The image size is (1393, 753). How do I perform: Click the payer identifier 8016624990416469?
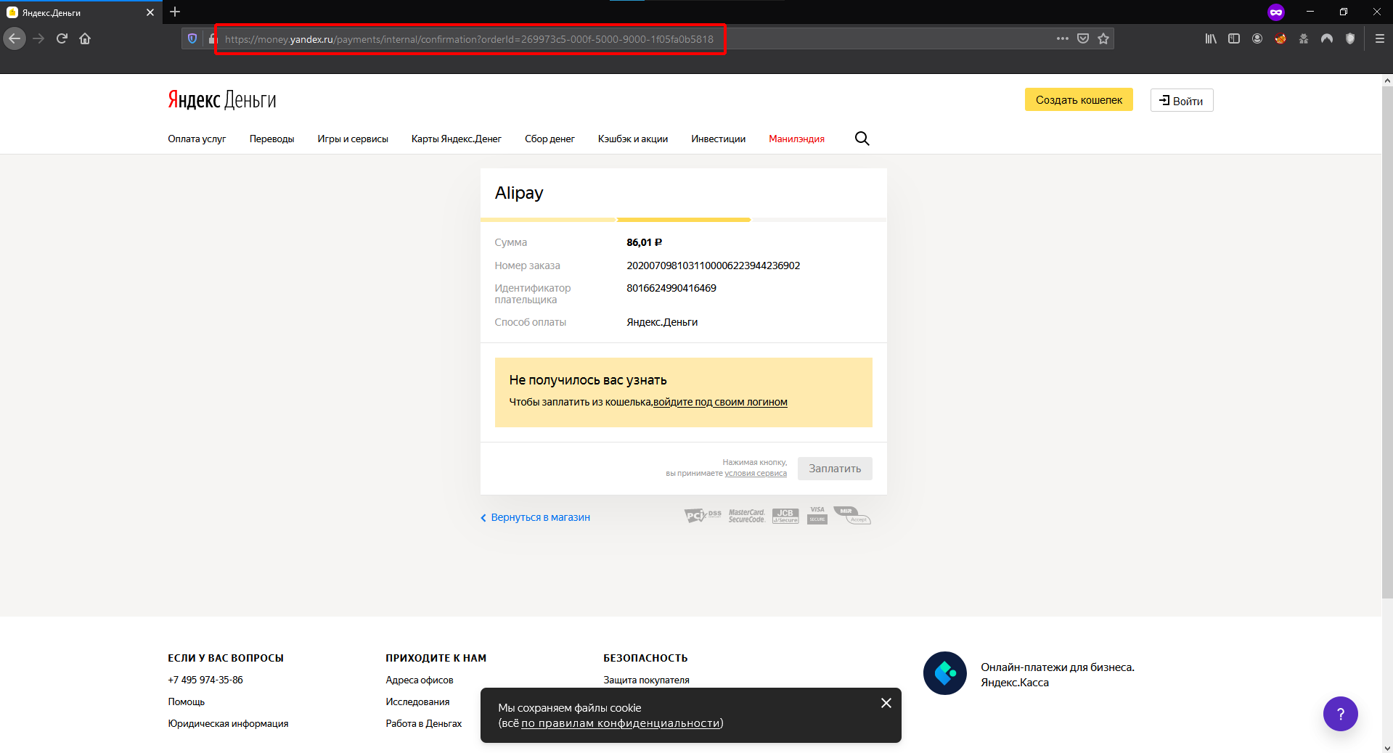pos(671,288)
